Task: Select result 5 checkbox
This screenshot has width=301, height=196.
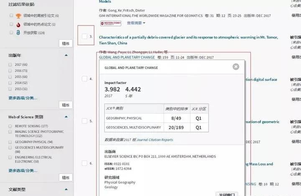Action: click(84, 121)
